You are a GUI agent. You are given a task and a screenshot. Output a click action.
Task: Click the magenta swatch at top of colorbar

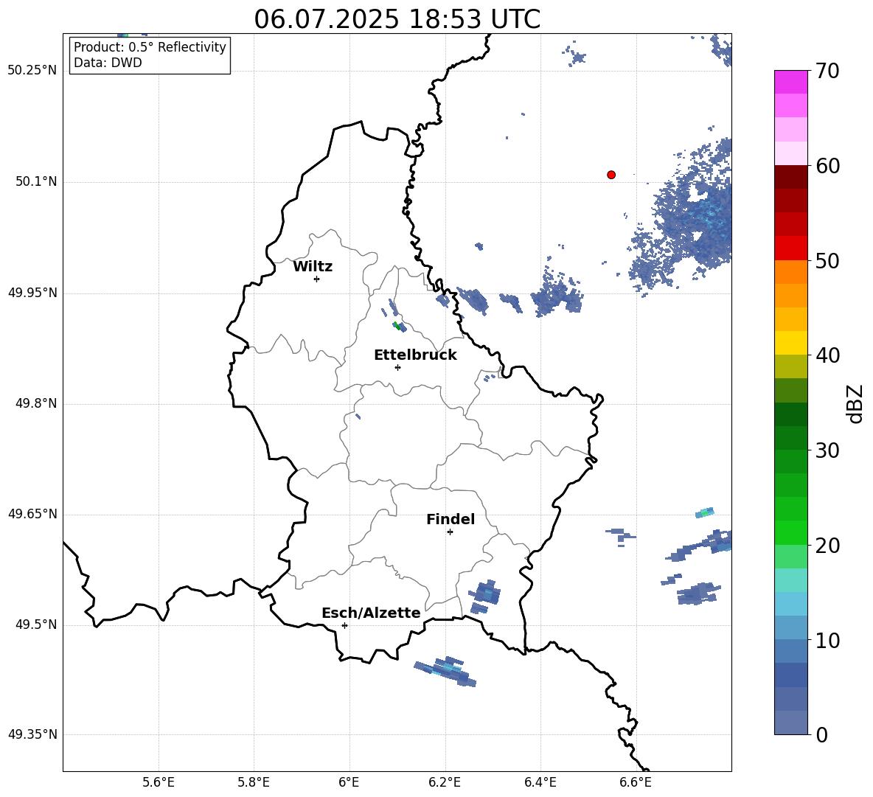click(791, 82)
